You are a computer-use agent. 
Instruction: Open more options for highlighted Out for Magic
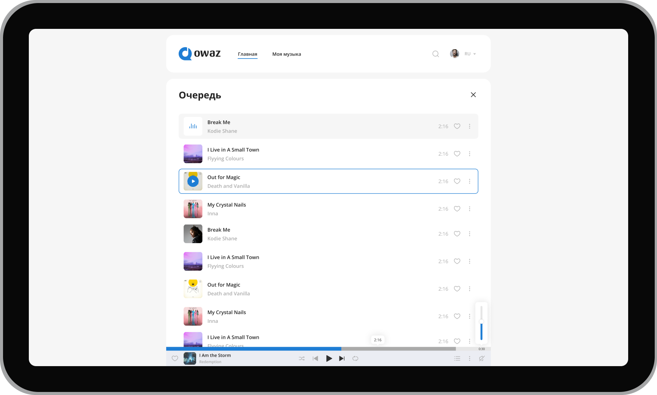tap(470, 181)
